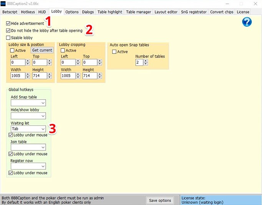The width and height of the screenshot is (262, 205).
Task: Toggle the Hide advertisement checkbox
Action: click(8, 23)
